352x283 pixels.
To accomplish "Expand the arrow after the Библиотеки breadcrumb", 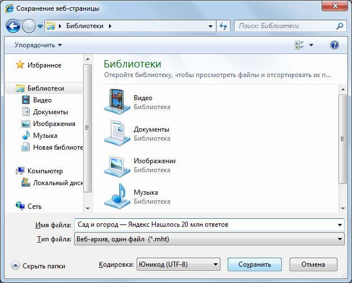I will pos(110,26).
